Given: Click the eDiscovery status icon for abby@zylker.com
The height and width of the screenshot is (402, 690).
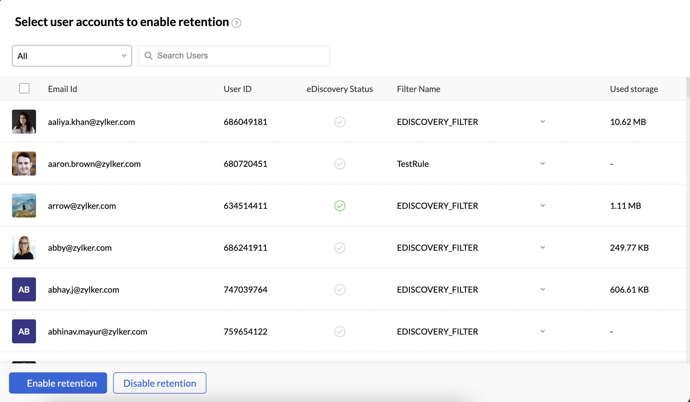Looking at the screenshot, I should pos(339,248).
